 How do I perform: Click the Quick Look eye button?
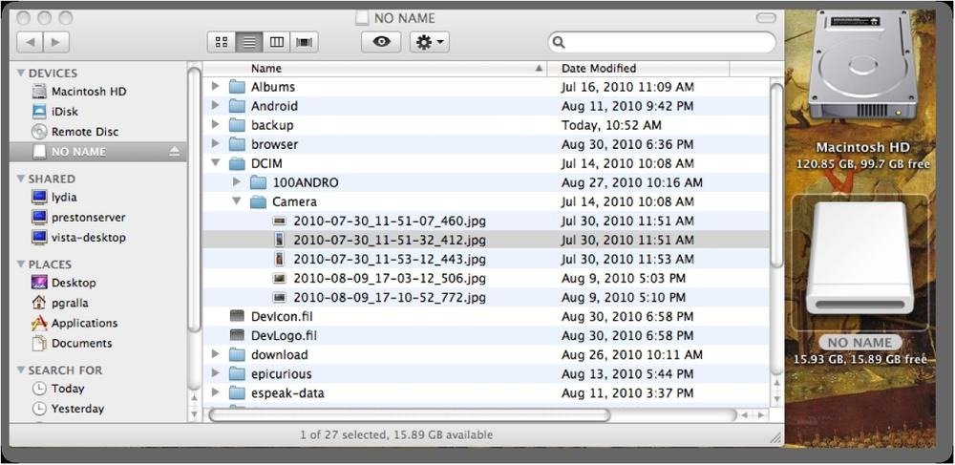(x=381, y=42)
